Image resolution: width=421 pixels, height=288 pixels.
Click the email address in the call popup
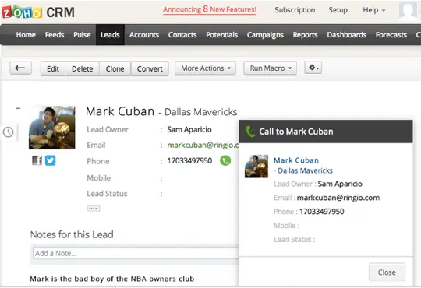click(338, 198)
